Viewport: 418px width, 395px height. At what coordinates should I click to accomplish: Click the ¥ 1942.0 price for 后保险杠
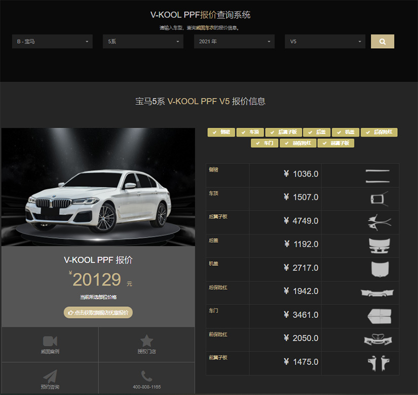301,291
